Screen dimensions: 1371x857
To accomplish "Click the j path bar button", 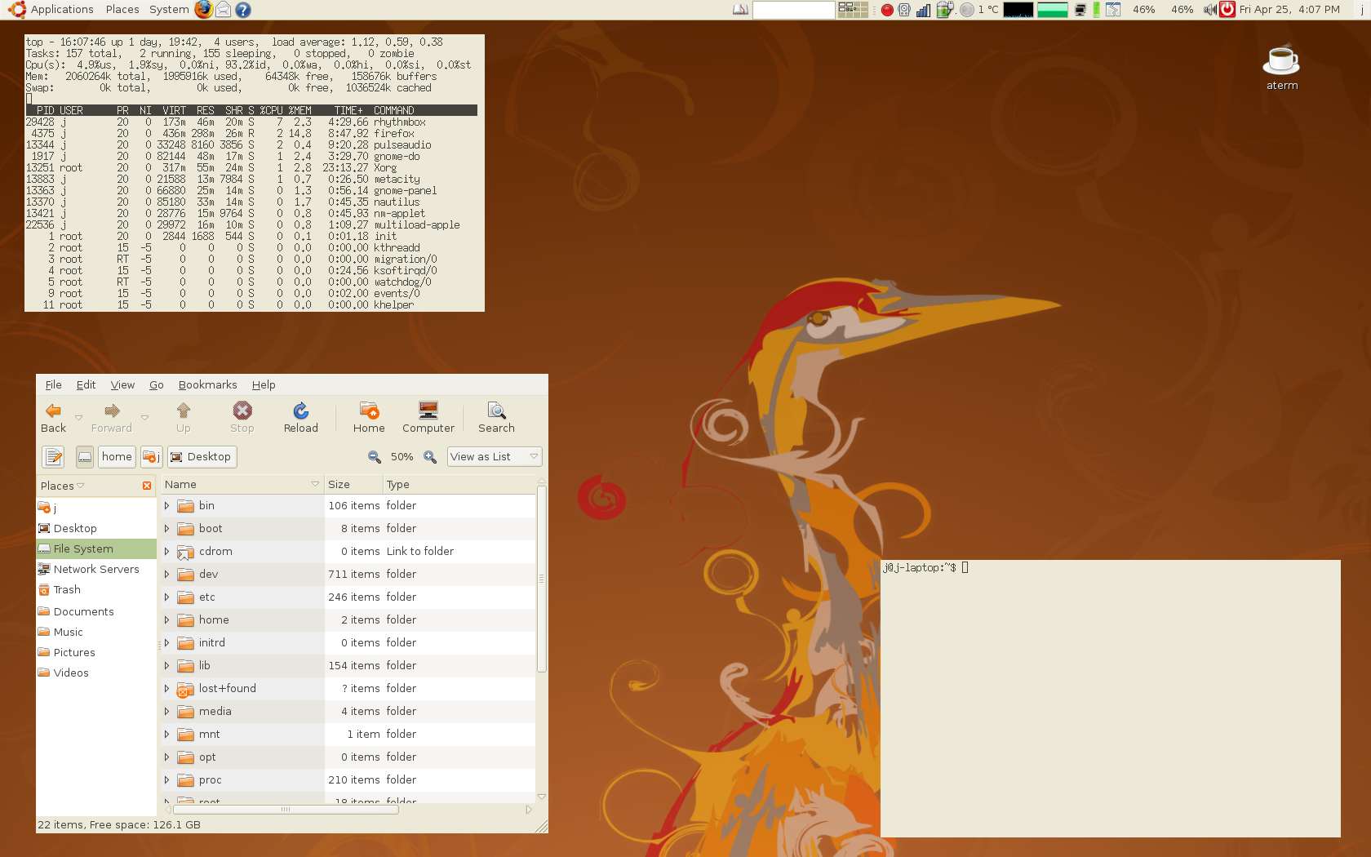I will (x=151, y=457).
